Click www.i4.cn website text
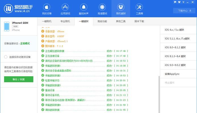The image size is (197, 113). pos(22,11)
